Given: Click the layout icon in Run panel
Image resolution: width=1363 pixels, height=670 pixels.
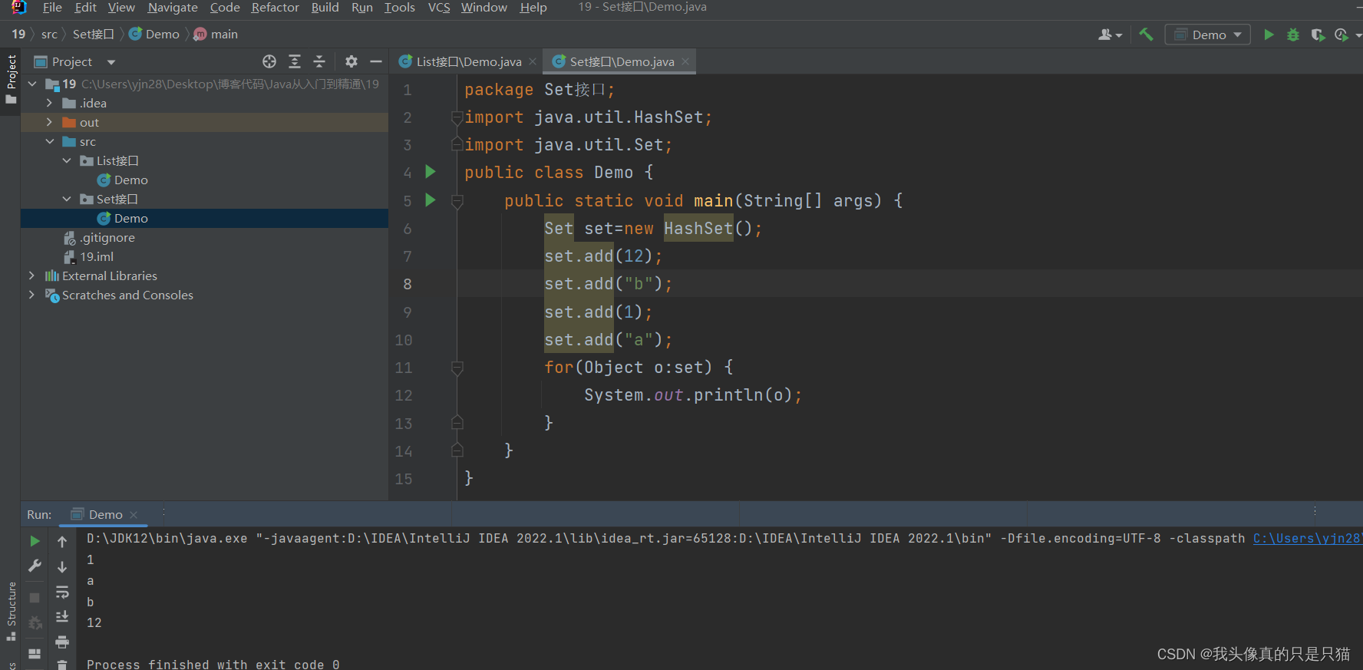Looking at the screenshot, I should [x=35, y=653].
